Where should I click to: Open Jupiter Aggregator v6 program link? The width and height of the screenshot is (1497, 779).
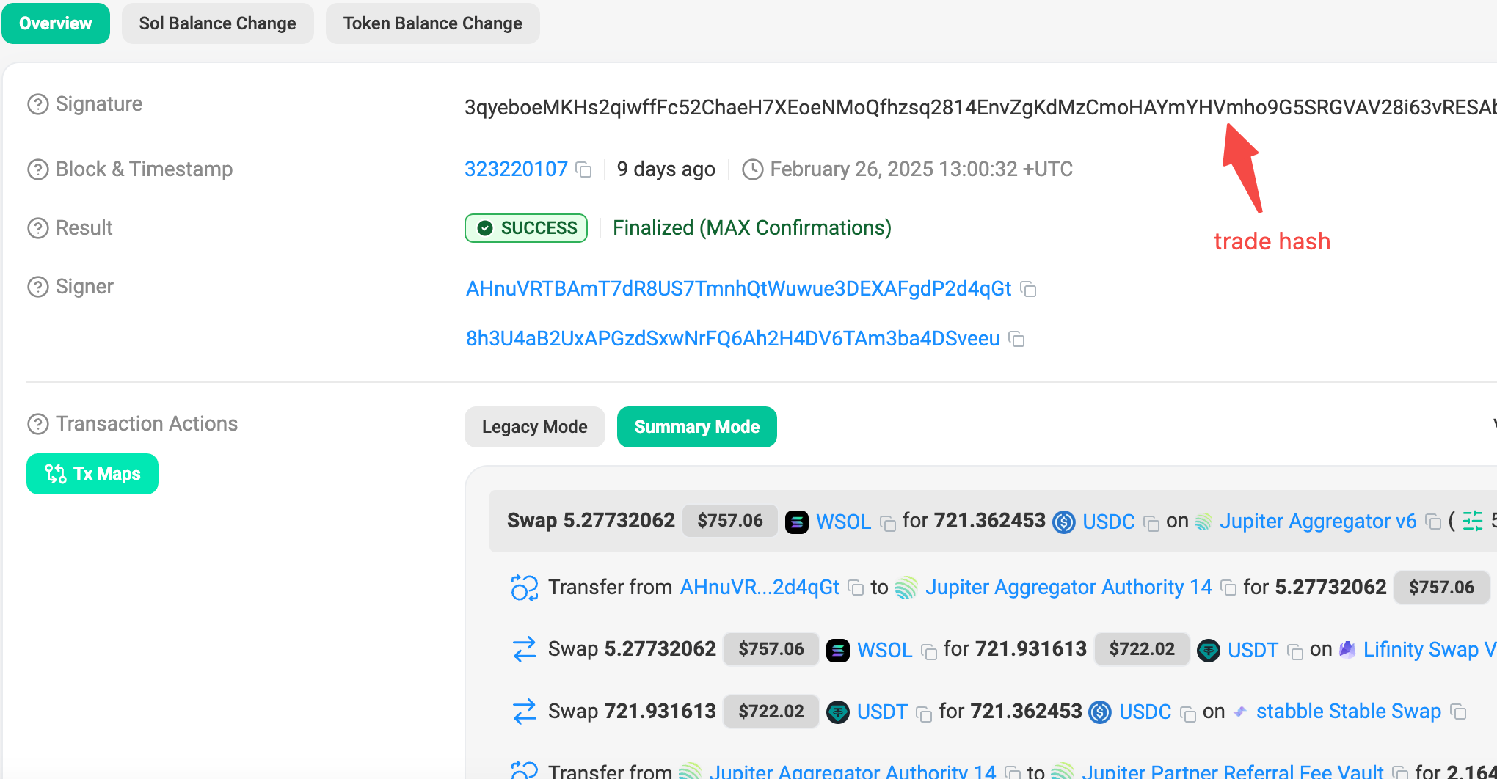(1318, 522)
